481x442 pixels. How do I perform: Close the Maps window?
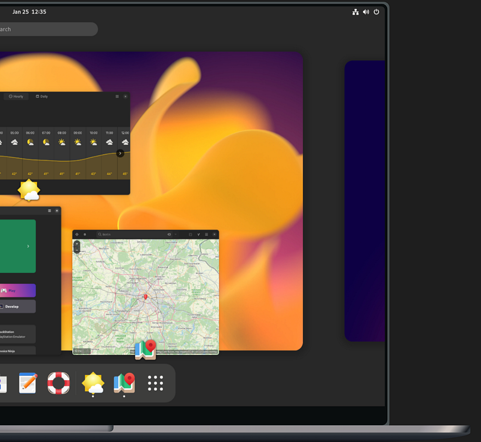point(215,235)
